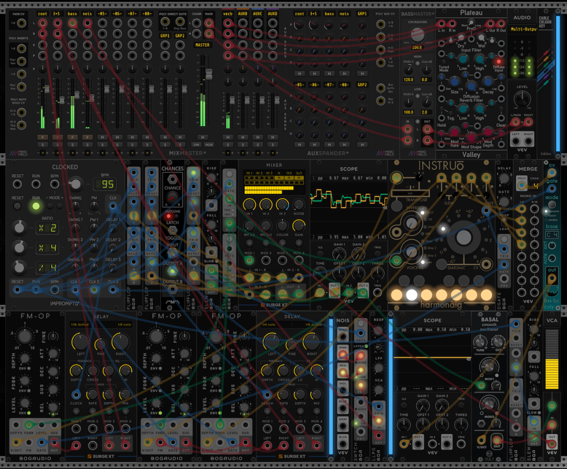
Task: Click the Chances OUTPUT B jack
Action: (x=173, y=289)
